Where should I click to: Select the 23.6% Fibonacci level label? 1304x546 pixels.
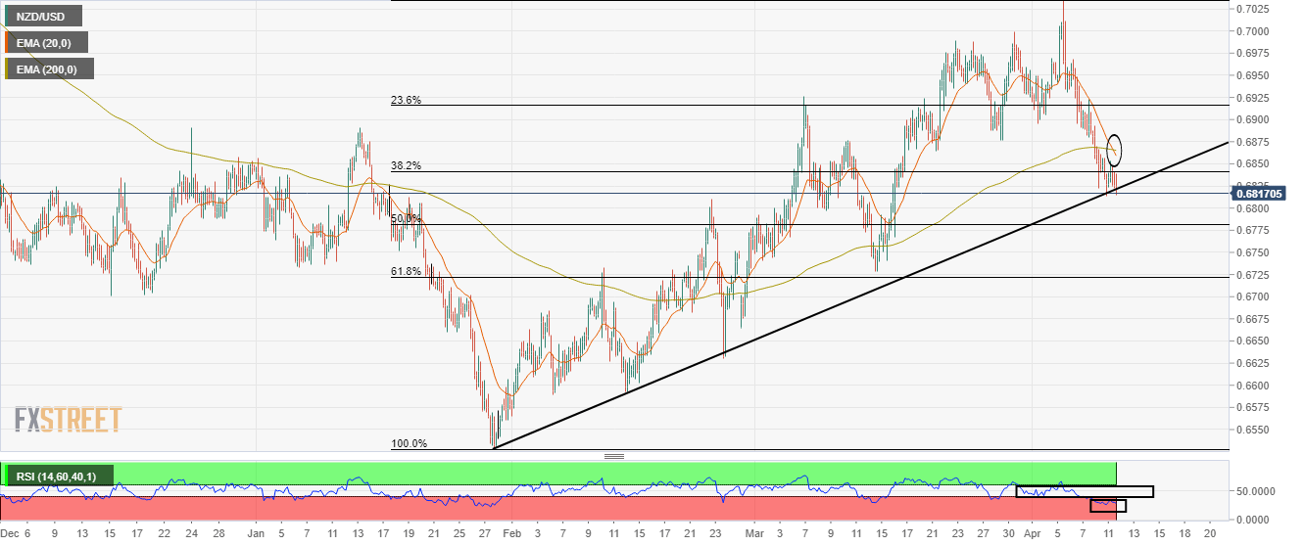point(406,100)
